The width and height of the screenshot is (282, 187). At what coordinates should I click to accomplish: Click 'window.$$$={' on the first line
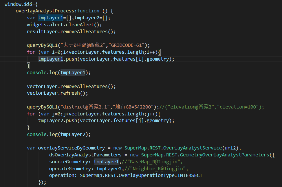pyautogui.click(x=21, y=4)
